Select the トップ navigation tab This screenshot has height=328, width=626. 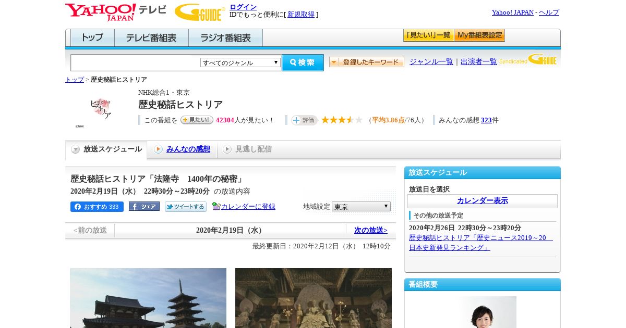click(92, 38)
